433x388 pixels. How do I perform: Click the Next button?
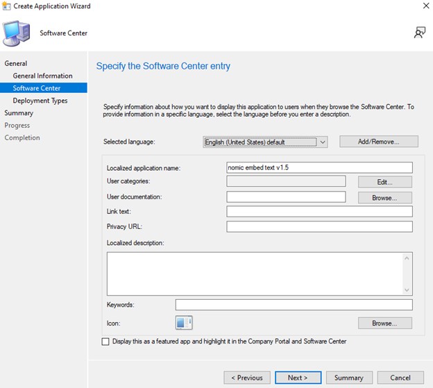(x=298, y=378)
